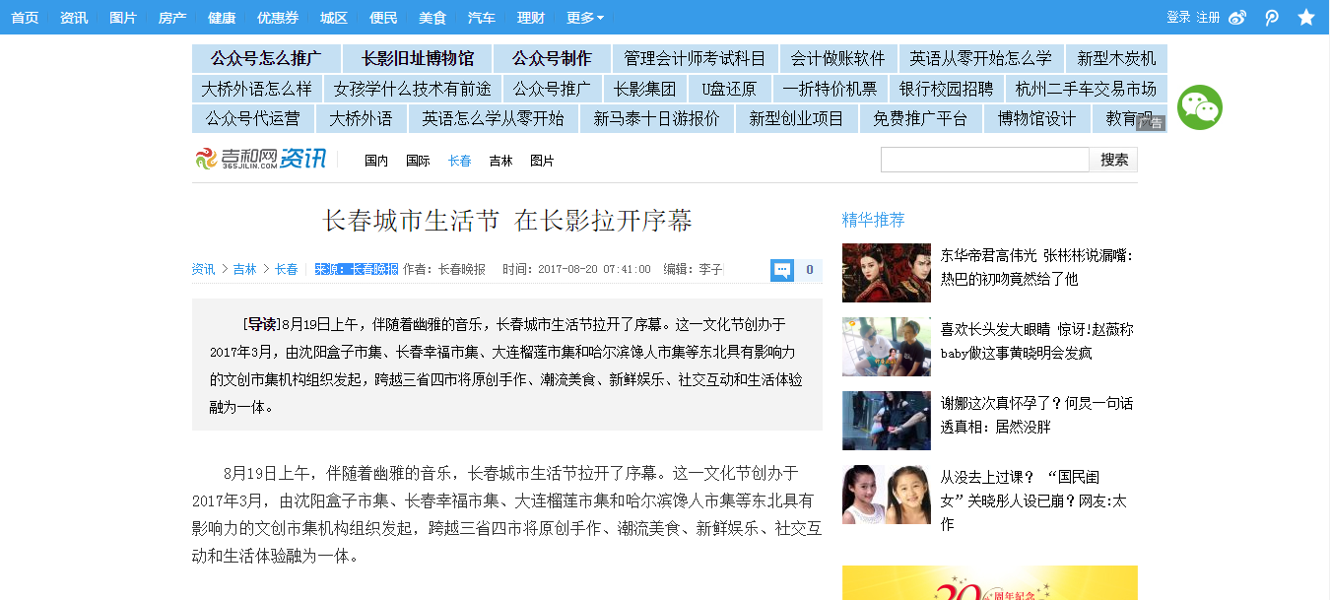Switch to the 国际 news tab

pyautogui.click(x=418, y=161)
